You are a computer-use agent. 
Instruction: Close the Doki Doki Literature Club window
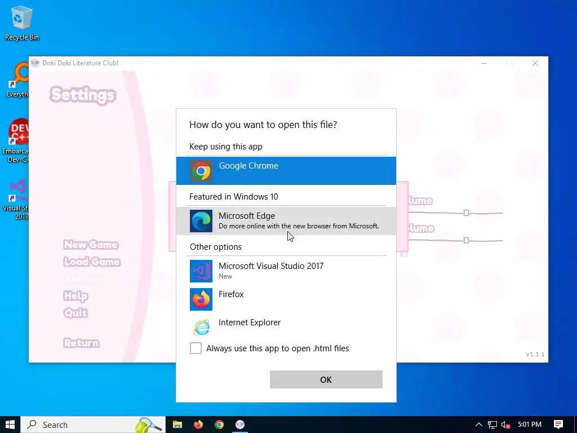click(x=535, y=63)
